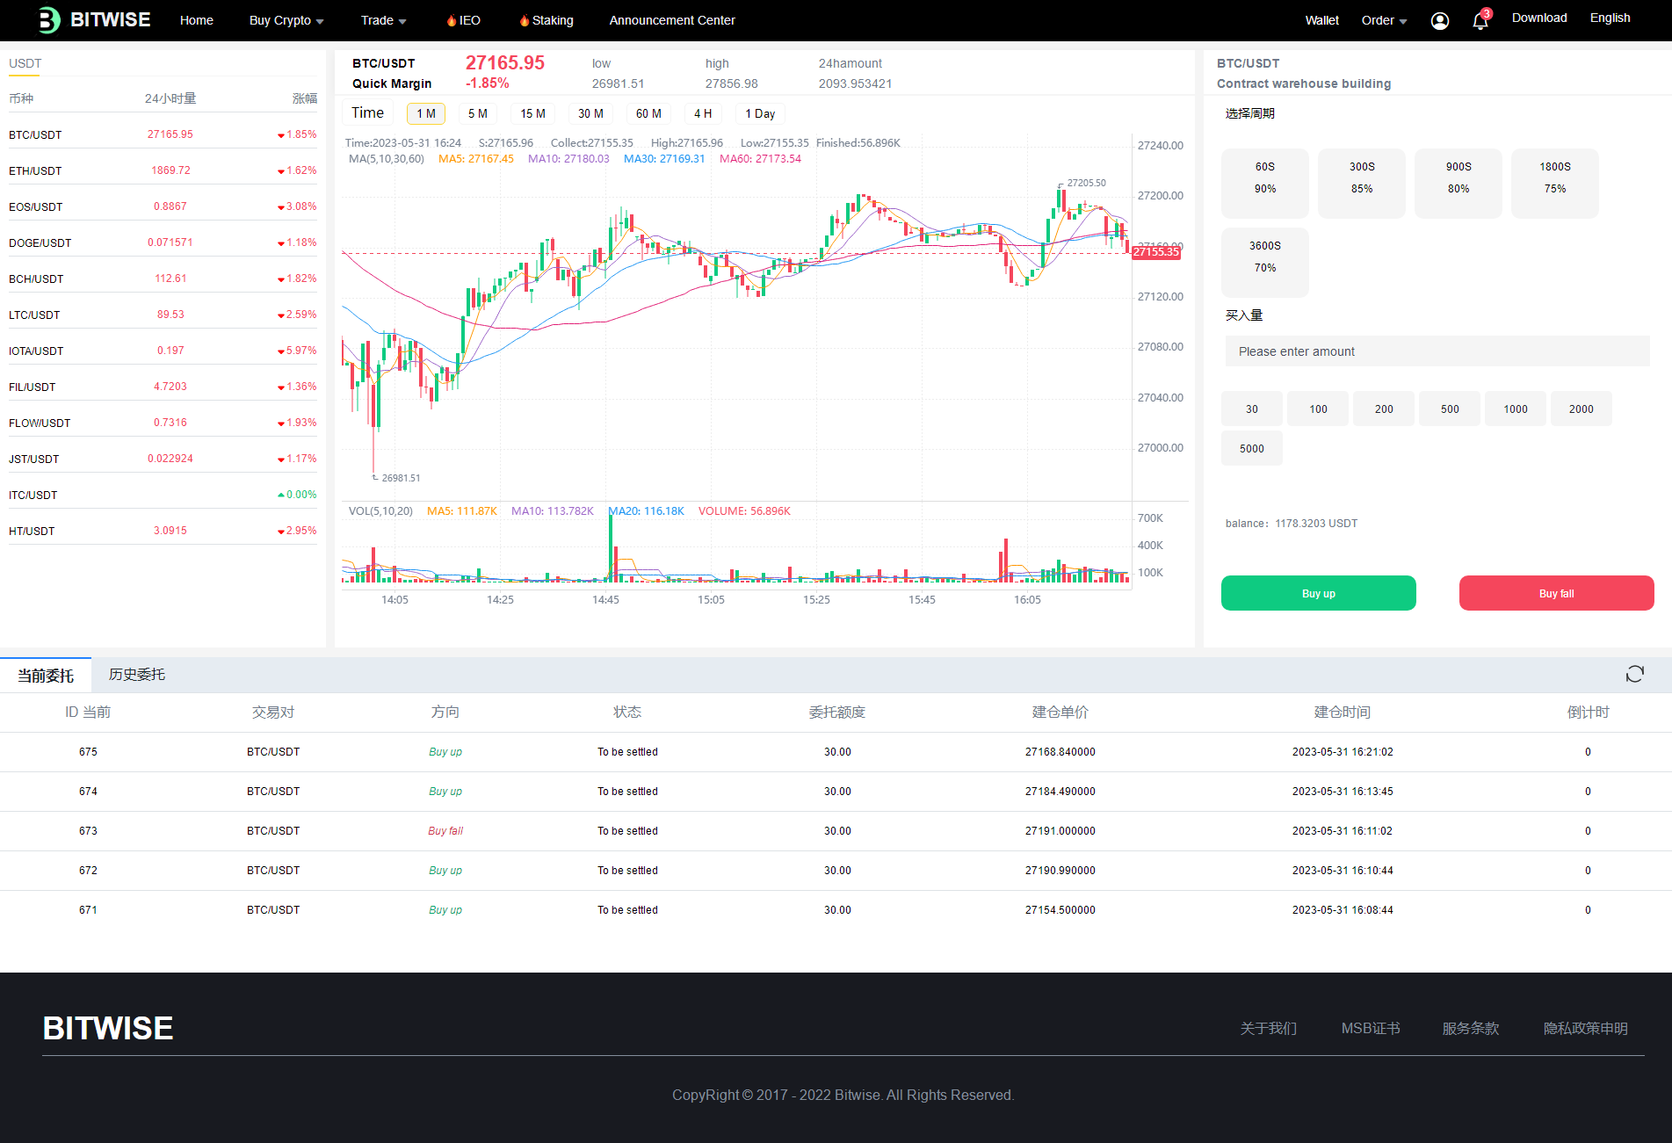Screen dimensions: 1672x1143
Task: Open the Announcement Center
Action: click(672, 20)
